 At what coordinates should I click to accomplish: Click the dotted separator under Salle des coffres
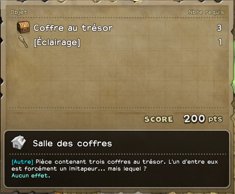point(118,154)
